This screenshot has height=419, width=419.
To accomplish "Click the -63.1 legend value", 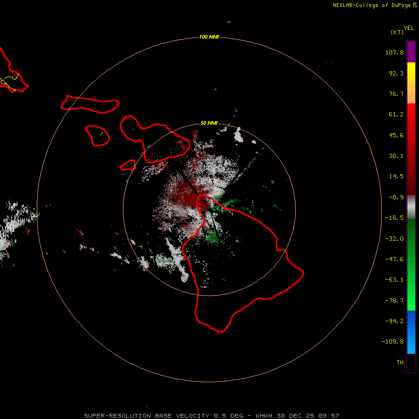I will click(394, 280).
